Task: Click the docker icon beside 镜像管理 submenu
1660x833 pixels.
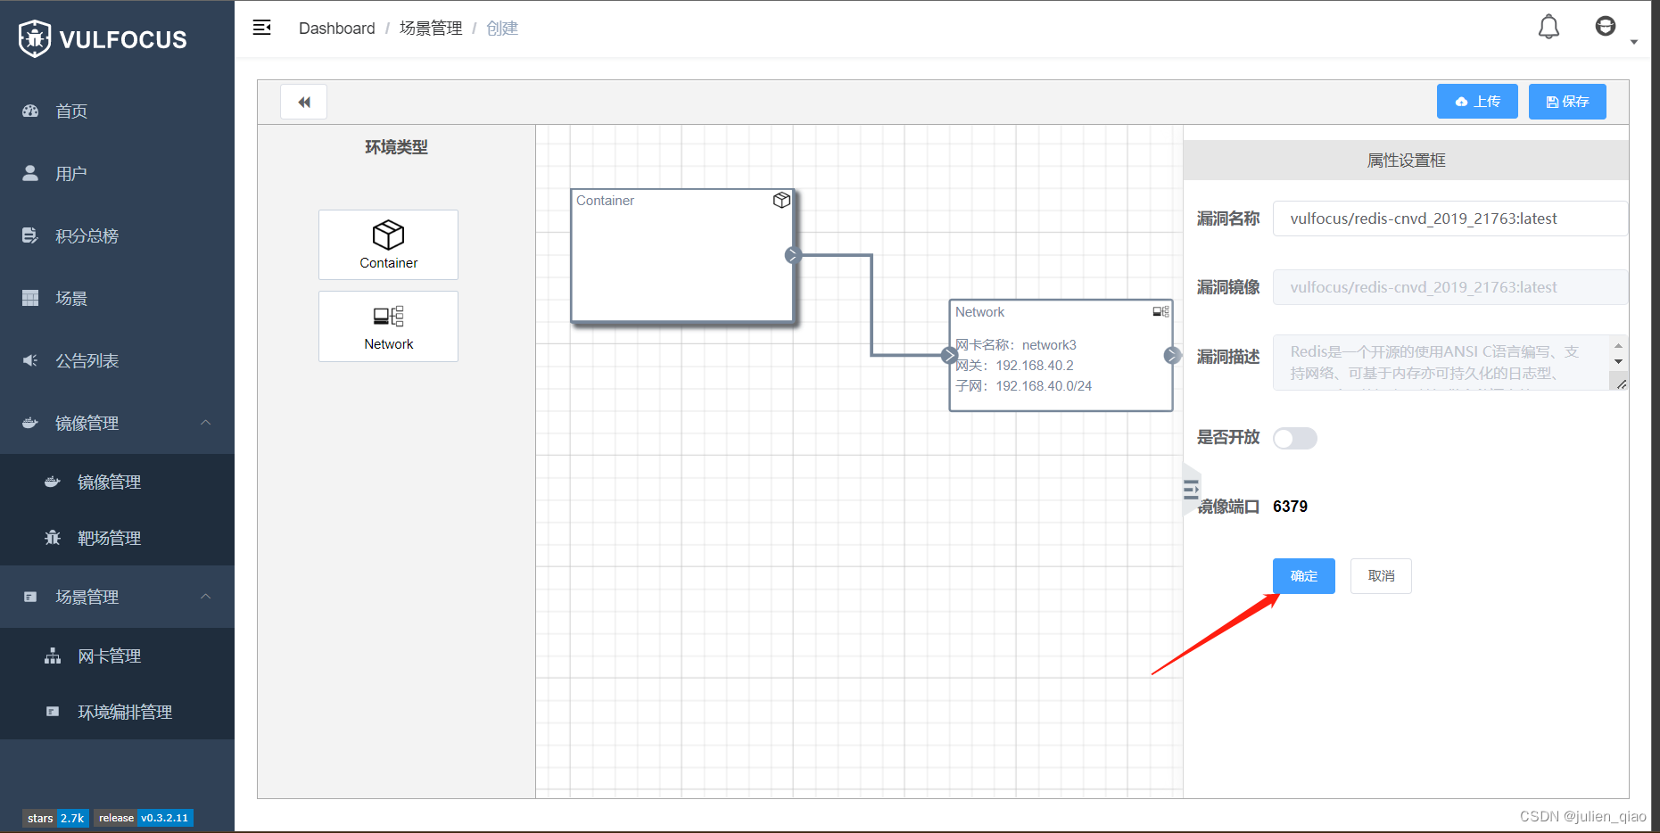Action: 53,482
